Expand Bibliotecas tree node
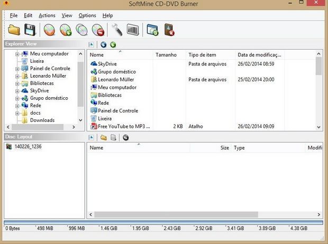The image size is (328, 244). [x=17, y=84]
